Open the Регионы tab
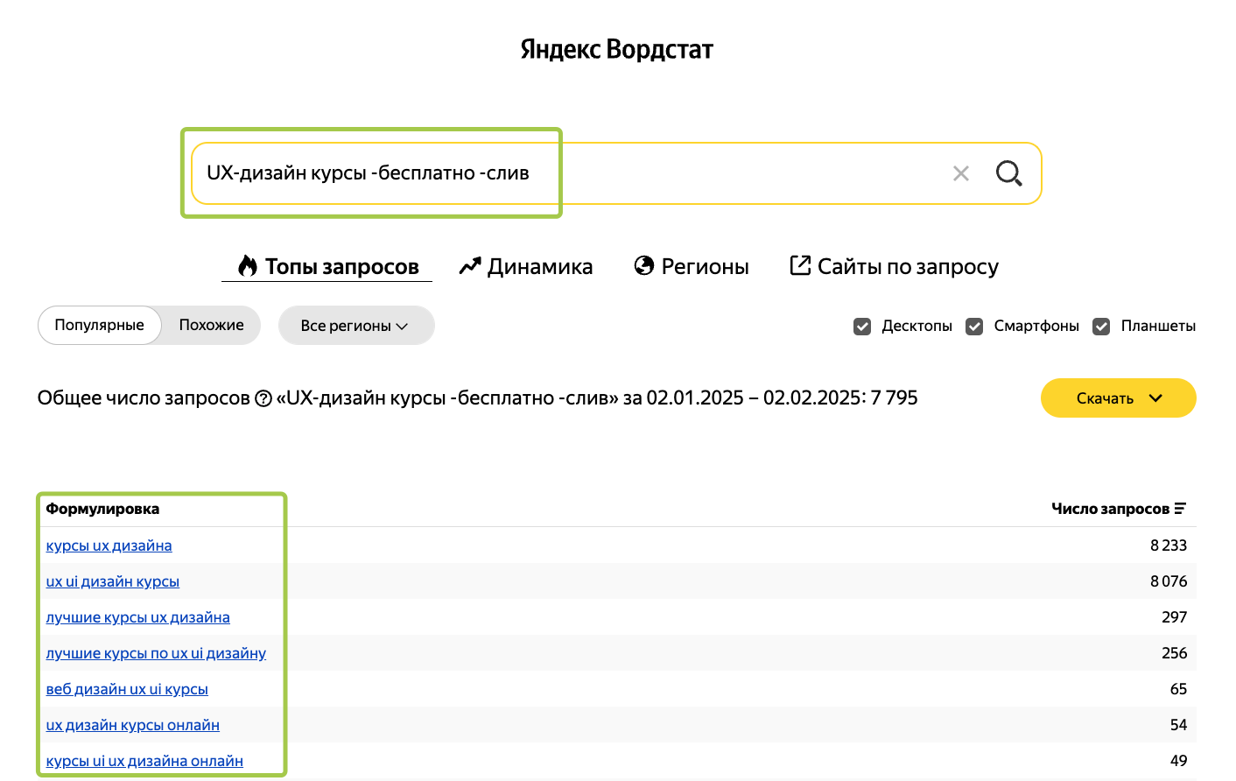The height and width of the screenshot is (781, 1236). [692, 266]
